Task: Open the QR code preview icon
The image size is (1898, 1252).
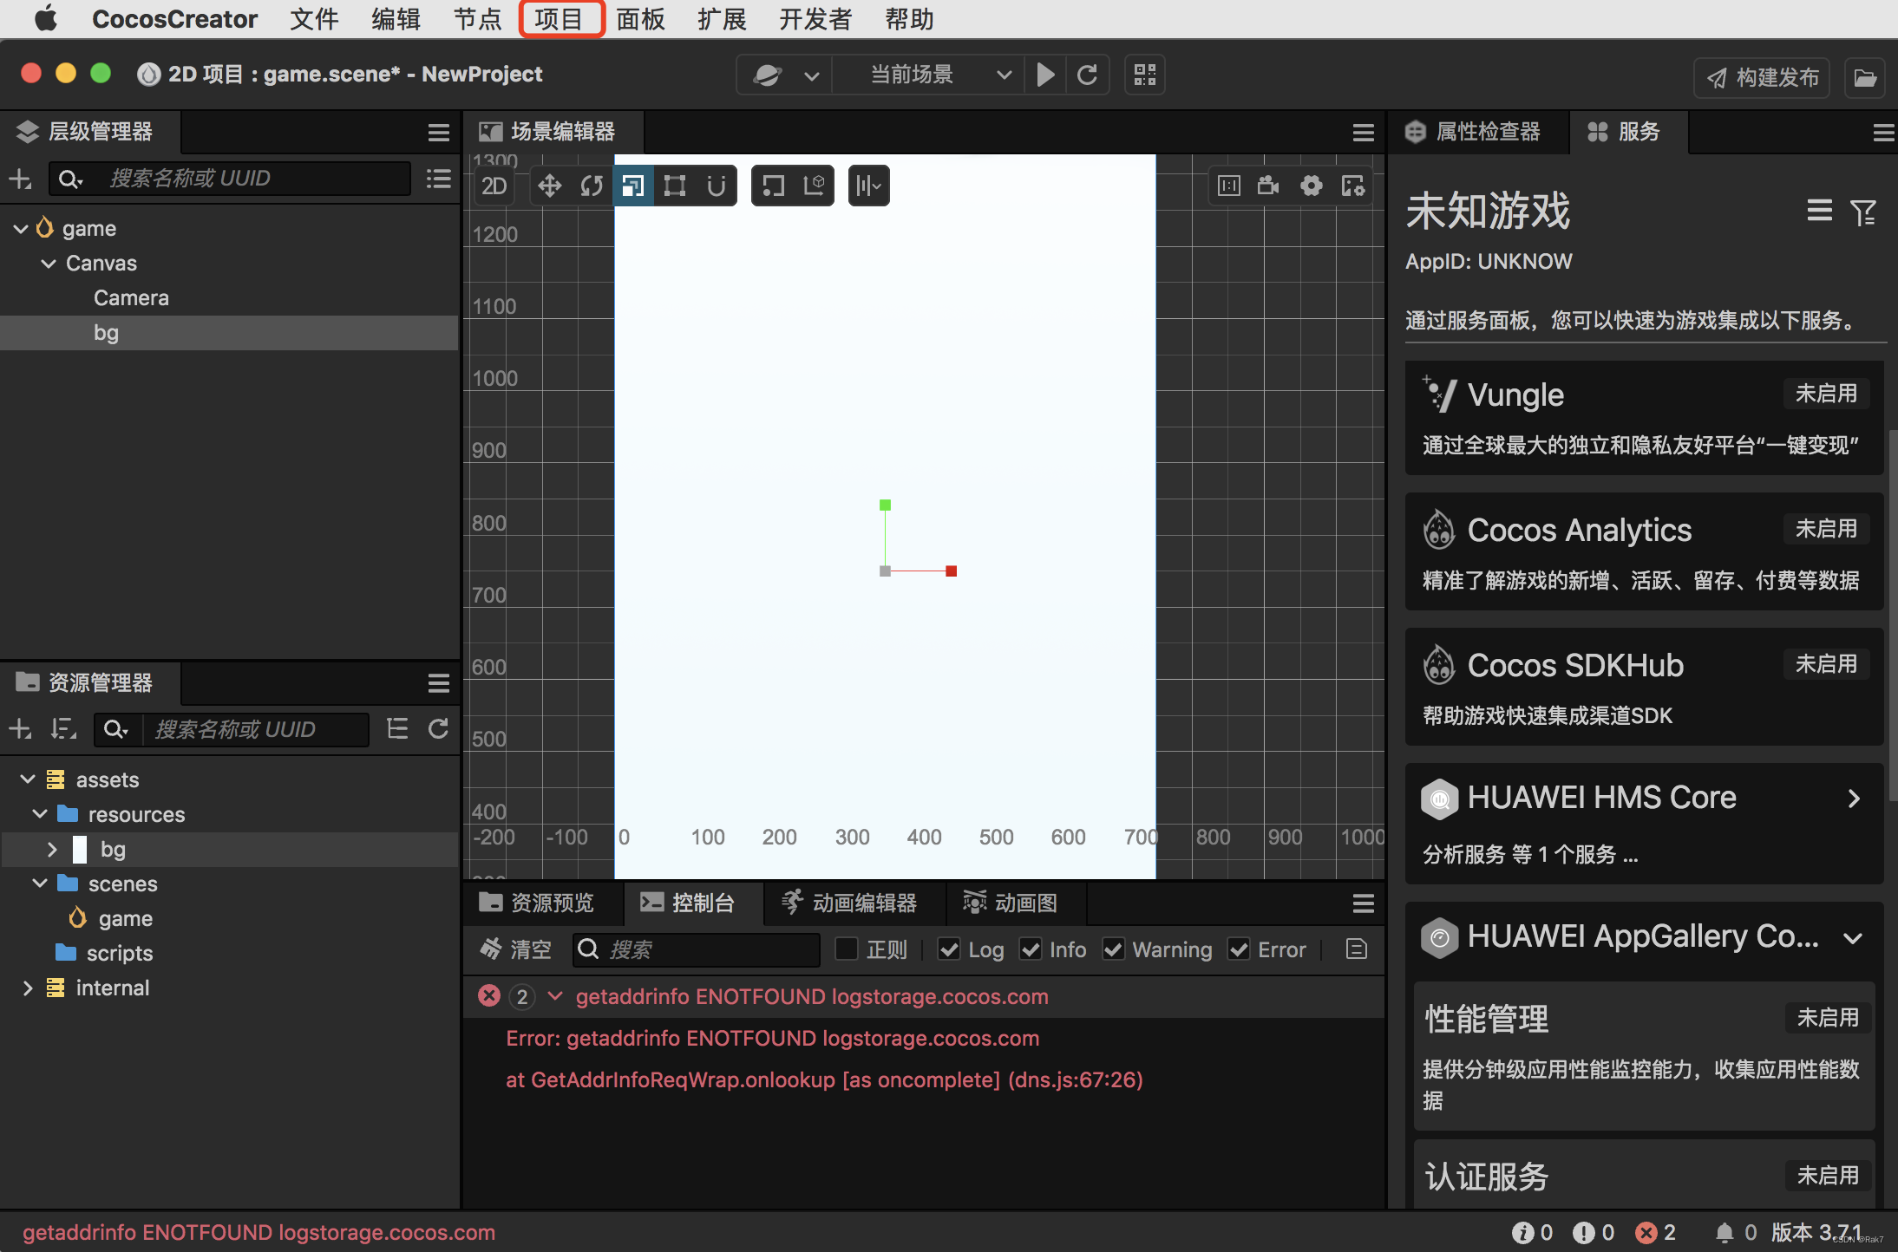Action: (1143, 75)
